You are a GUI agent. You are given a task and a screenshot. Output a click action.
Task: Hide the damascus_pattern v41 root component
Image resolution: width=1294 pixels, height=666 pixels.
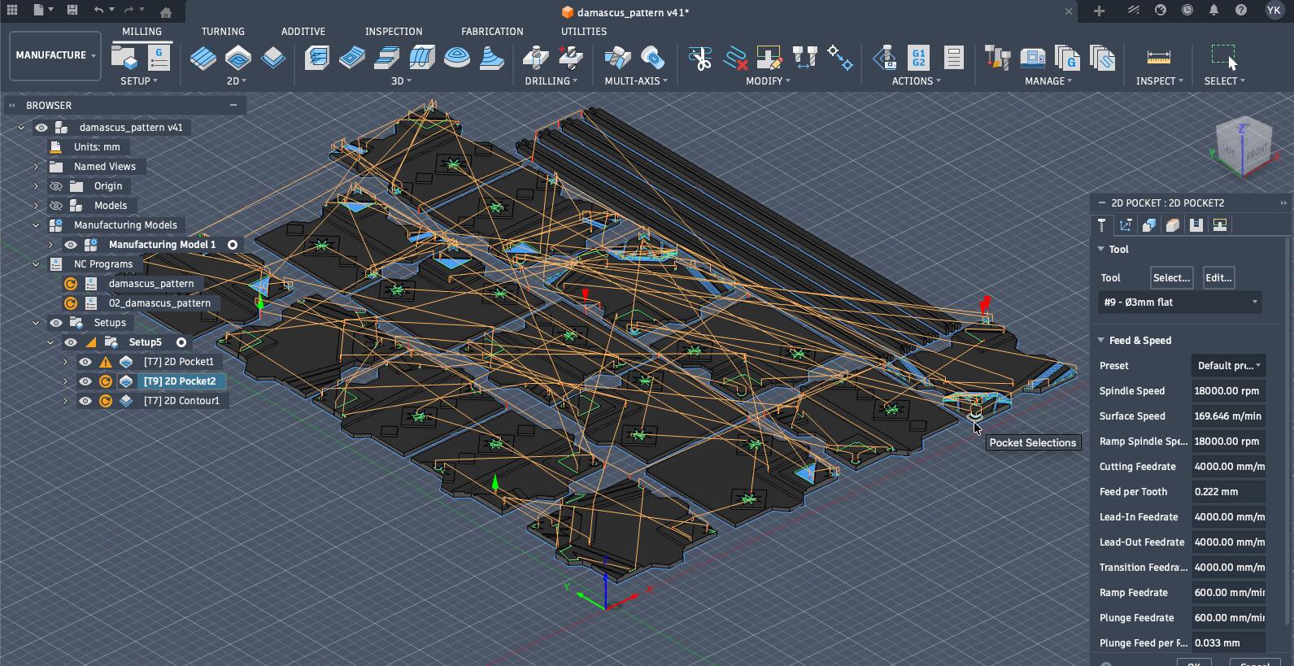[41, 128]
